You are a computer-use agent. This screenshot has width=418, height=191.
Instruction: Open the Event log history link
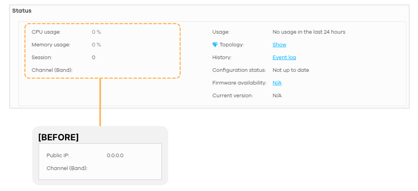(x=284, y=58)
